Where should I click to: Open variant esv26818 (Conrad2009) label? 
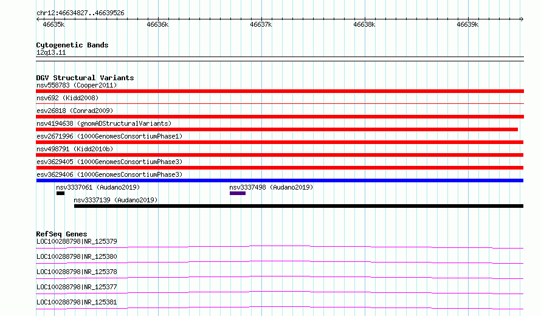75,111
